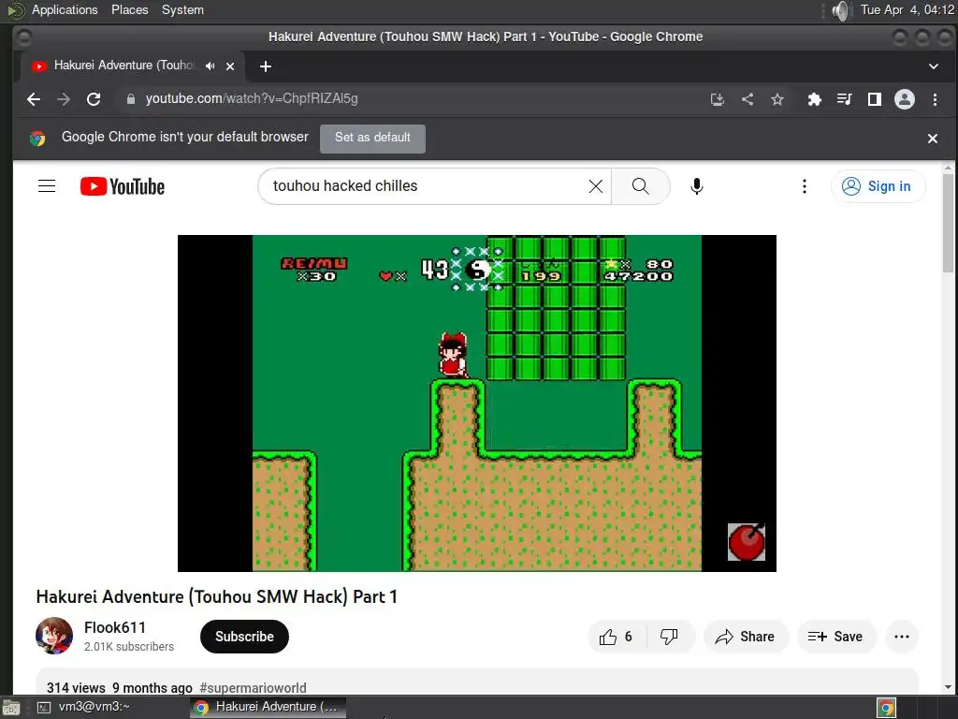Click the address bar URL

pyautogui.click(x=252, y=98)
